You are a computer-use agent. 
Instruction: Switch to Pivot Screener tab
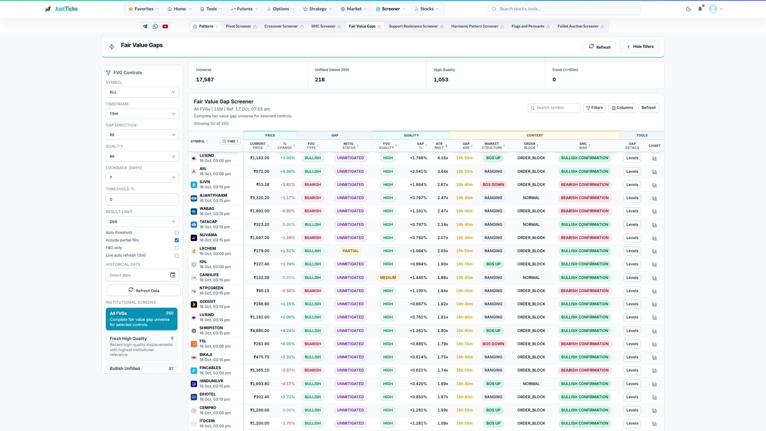[x=241, y=26]
